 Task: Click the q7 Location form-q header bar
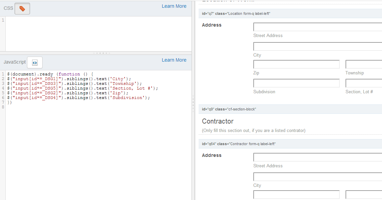tap(290, 13)
